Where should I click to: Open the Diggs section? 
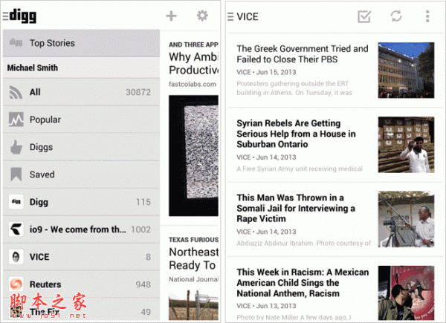(81, 147)
